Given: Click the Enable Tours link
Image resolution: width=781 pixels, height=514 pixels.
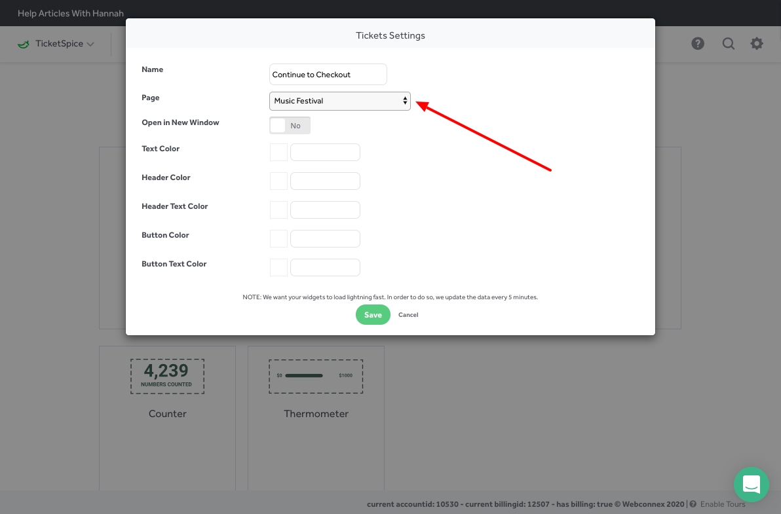Looking at the screenshot, I should pyautogui.click(x=723, y=504).
